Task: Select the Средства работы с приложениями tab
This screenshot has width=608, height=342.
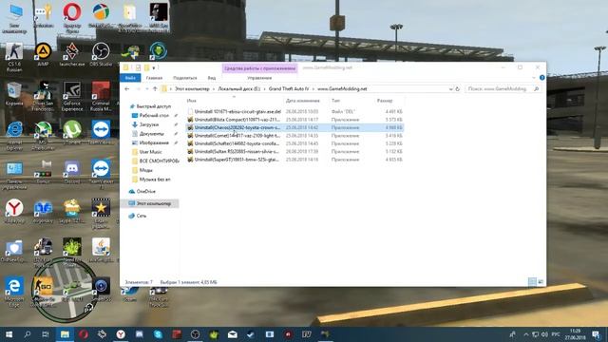Action: [259, 68]
